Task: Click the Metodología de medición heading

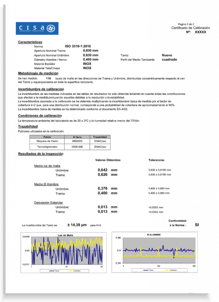Action: (x=38, y=73)
